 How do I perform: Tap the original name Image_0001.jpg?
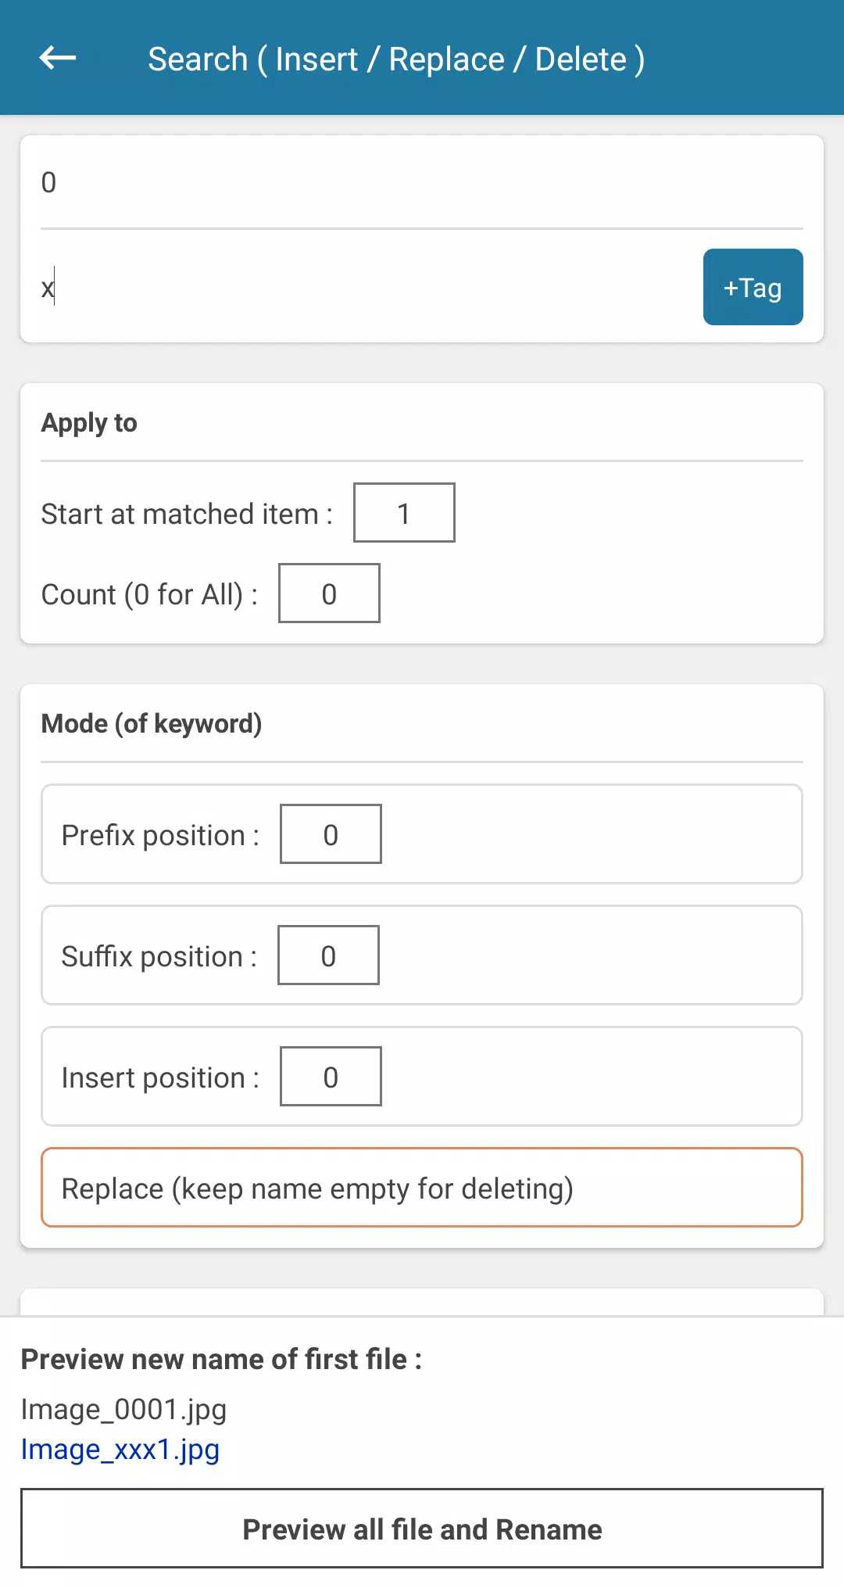click(x=123, y=1409)
